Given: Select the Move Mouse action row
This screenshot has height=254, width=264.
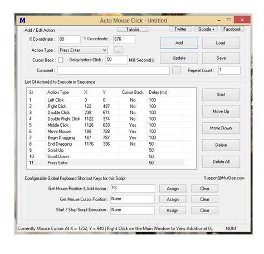Looking at the screenshot, I should point(106,131).
